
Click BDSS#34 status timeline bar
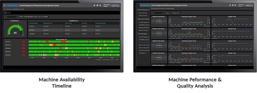74,55
